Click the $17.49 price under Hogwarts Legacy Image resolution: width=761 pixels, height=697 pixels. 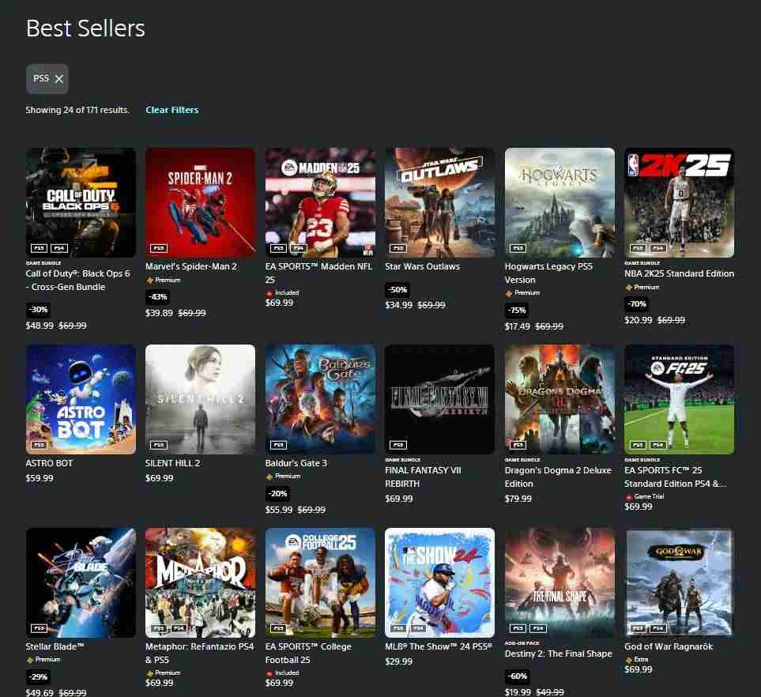click(x=518, y=326)
